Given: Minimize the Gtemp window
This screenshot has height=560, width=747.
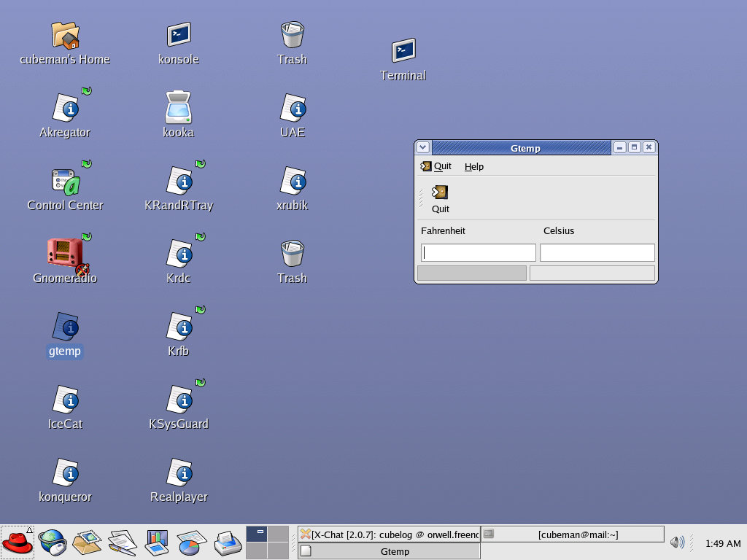Looking at the screenshot, I should tap(619, 147).
